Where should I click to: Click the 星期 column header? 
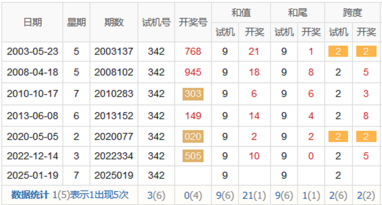pos(76,23)
